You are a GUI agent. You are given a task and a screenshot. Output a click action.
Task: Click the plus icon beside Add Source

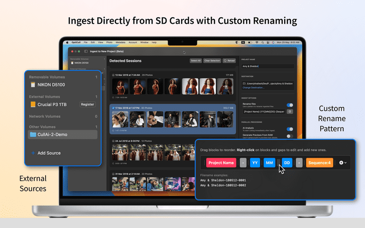(33, 153)
